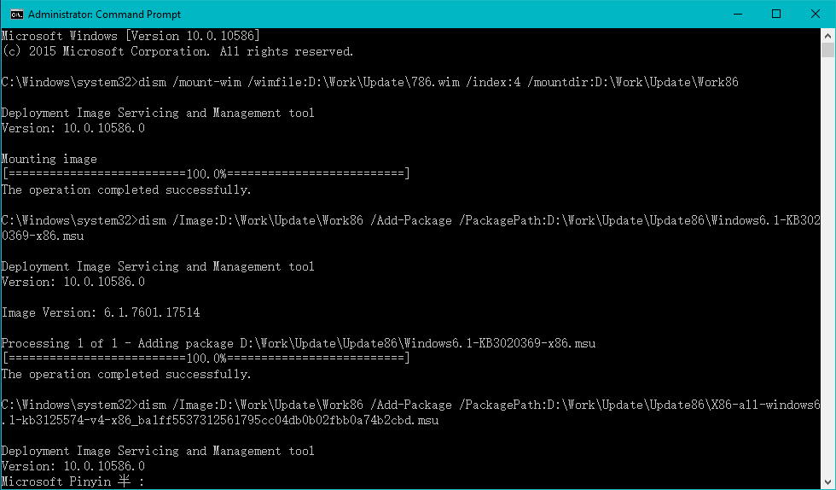836x490 pixels.
Task: Click the 100.0% progress bar under Mounting image
Action: click(206, 173)
